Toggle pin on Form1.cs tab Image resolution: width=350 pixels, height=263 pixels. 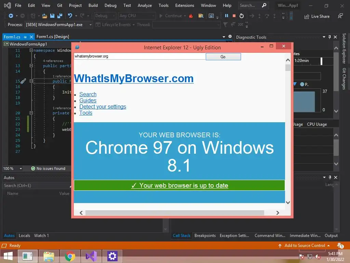[x=25, y=37]
